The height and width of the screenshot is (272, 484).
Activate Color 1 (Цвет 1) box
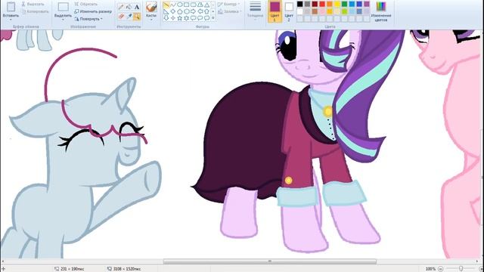275,12
